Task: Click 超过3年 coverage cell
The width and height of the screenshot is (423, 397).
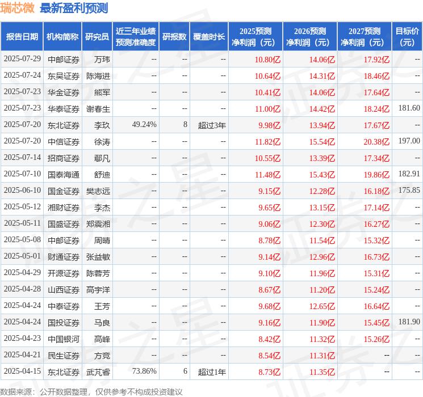Action: point(212,125)
